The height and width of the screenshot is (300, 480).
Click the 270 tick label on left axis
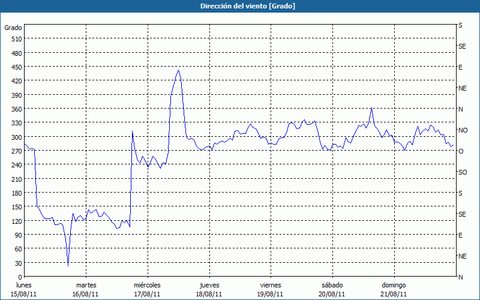[x=16, y=151]
